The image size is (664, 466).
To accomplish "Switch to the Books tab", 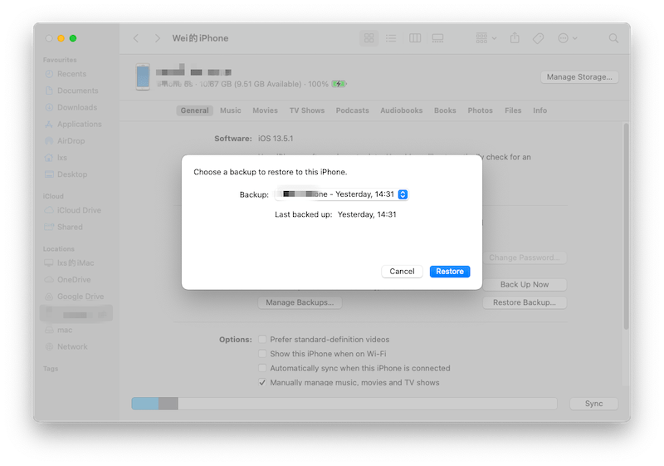I will [445, 110].
